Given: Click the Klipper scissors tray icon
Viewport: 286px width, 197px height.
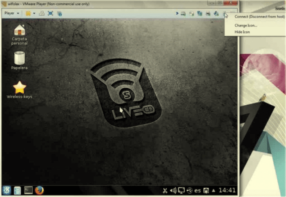Looking at the screenshot, I should coord(165,191).
